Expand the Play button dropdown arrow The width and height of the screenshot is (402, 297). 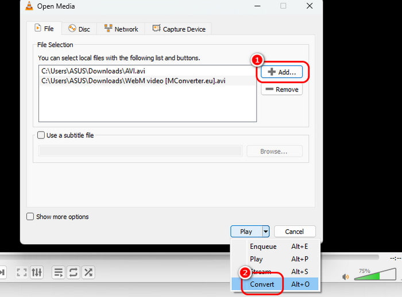[x=265, y=232]
